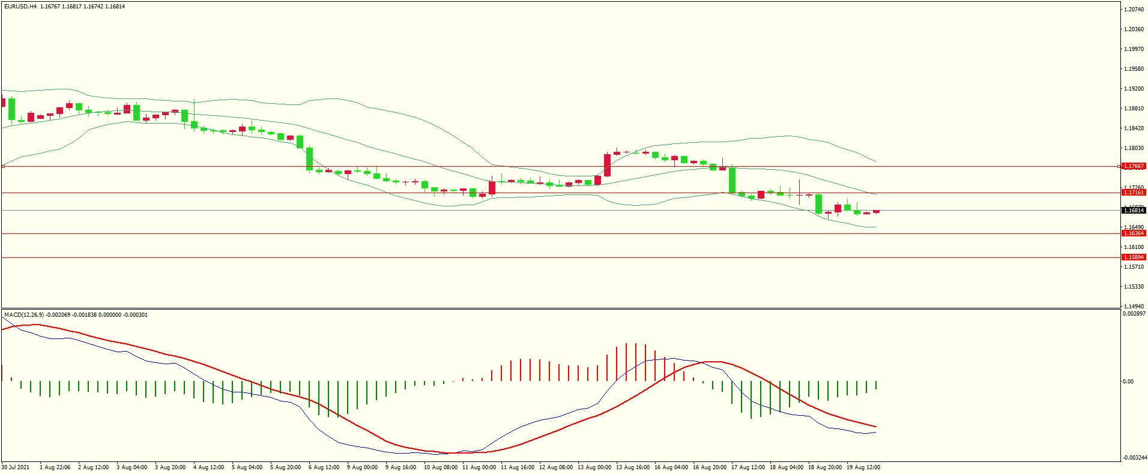Image resolution: width=1148 pixels, height=474 pixels.
Task: Click the 11 Aug 00:00 time label
Action: point(479,467)
